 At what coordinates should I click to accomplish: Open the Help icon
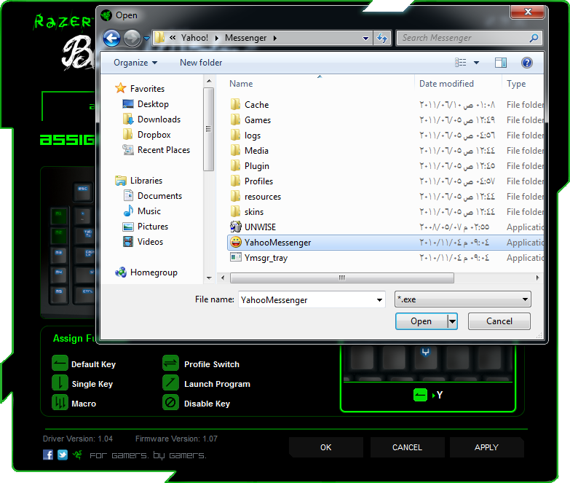(x=527, y=63)
